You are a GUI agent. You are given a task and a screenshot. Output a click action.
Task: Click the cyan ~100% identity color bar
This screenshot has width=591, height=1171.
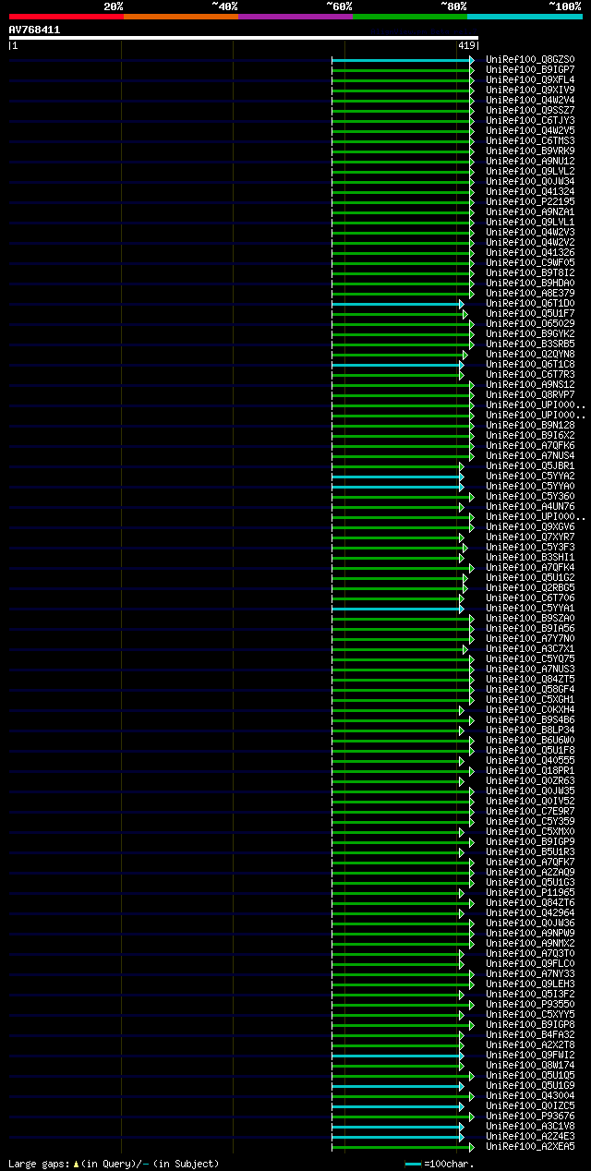(x=525, y=17)
